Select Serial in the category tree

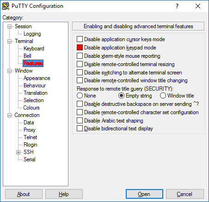point(30,159)
